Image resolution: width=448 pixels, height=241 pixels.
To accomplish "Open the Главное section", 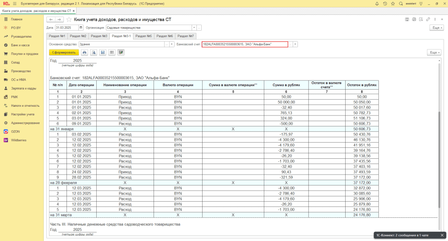I will 17,19.
